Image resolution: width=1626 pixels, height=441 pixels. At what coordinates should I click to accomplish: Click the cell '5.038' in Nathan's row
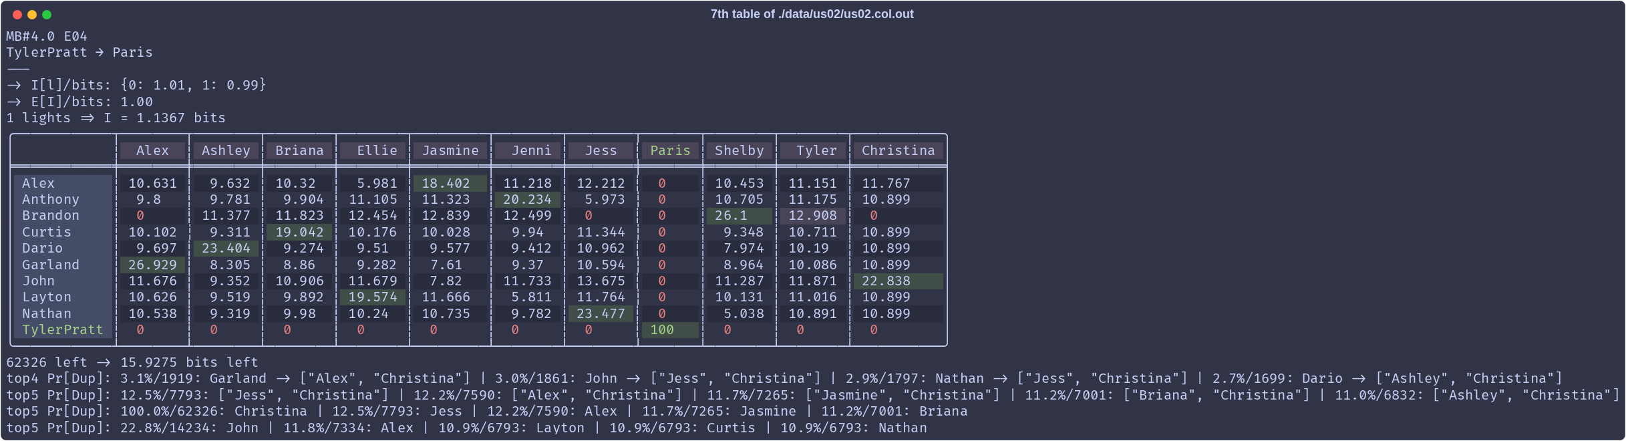pos(740,313)
